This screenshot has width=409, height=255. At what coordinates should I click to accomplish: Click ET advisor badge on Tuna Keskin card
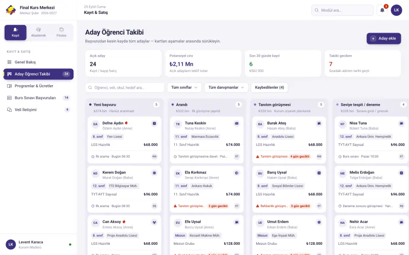[237, 157]
